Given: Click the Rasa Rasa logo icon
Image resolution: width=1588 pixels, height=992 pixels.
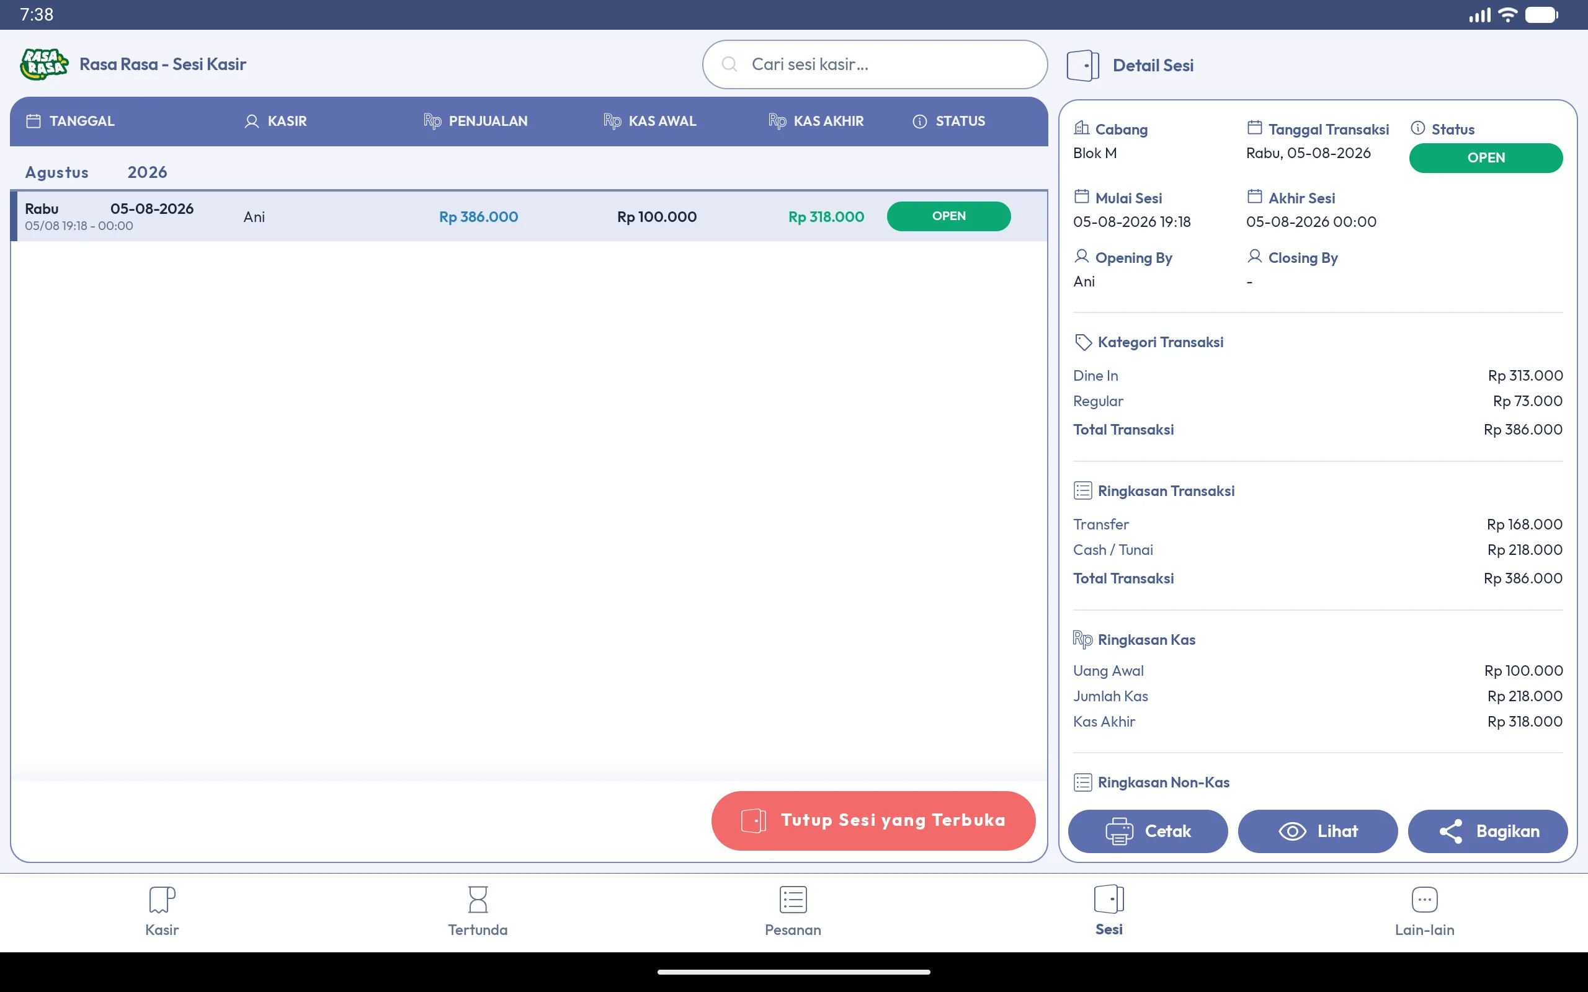Looking at the screenshot, I should (44, 64).
